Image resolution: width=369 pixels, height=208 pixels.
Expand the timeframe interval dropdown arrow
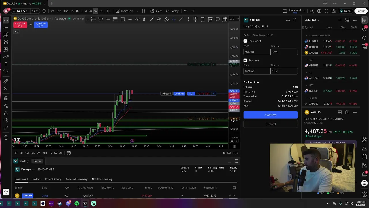coord(101,11)
